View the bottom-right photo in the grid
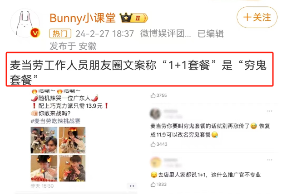The image size is (292, 194). 72,168
